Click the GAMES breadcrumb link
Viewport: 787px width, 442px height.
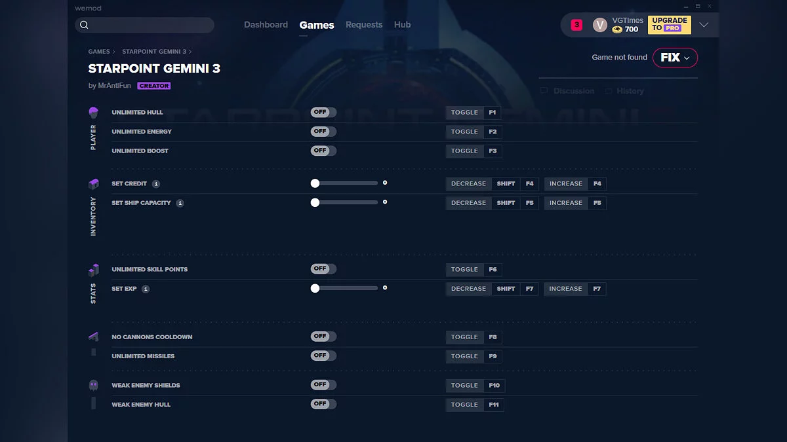click(x=99, y=52)
